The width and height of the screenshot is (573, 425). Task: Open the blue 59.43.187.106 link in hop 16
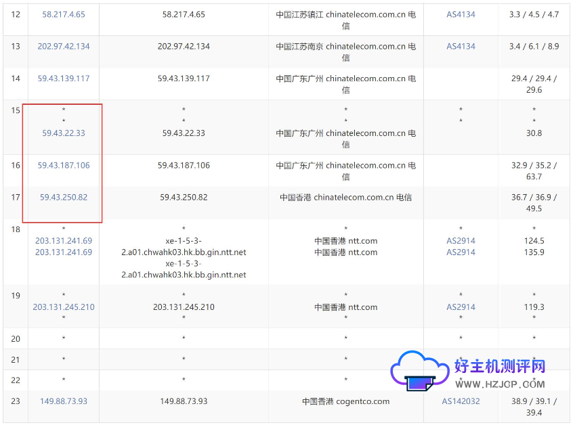pos(64,165)
